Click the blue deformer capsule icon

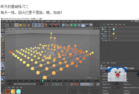coord(79,25)
